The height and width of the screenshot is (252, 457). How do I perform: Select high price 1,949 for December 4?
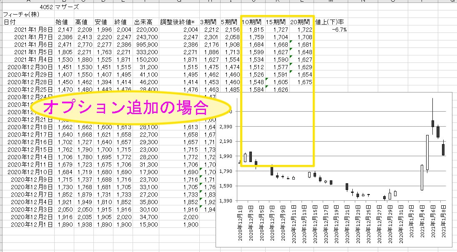click(84, 202)
